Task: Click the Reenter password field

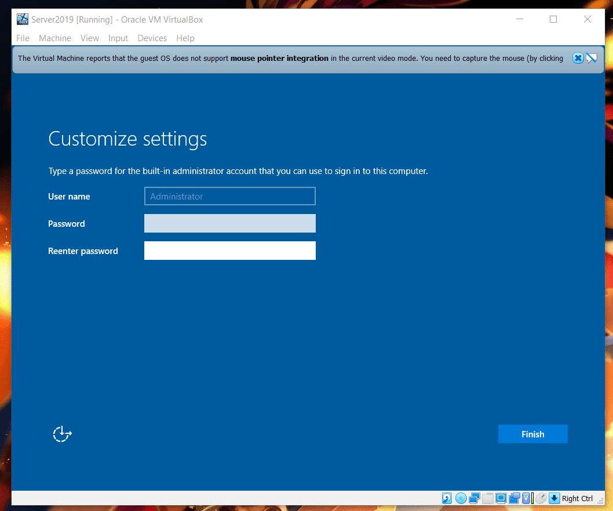Action: tap(230, 251)
